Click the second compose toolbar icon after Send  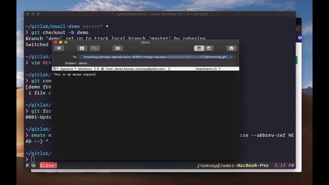tap(82, 48)
